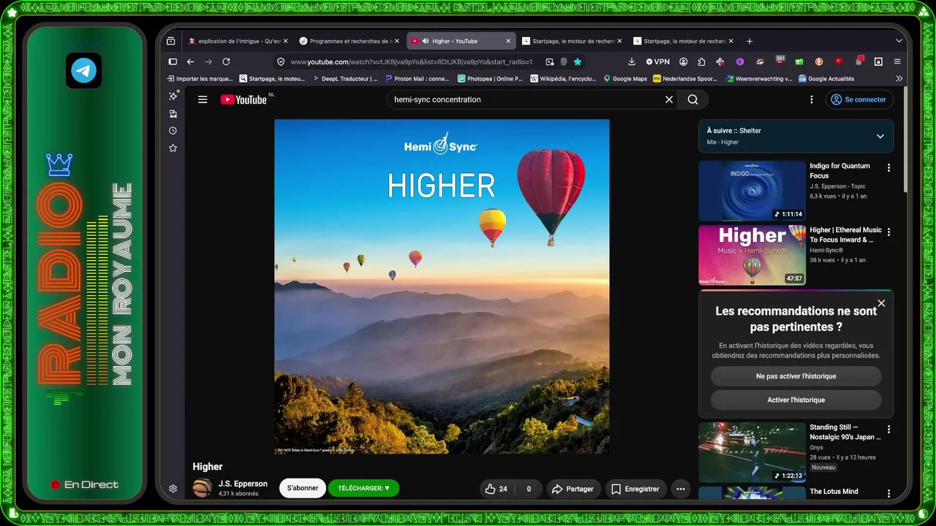Open the TÉLÉCHARGER download dropdown
Screen dimensions: 936x526
coord(363,488)
